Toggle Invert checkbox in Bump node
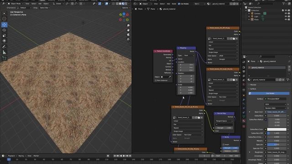292x164 pixels. (224, 145)
